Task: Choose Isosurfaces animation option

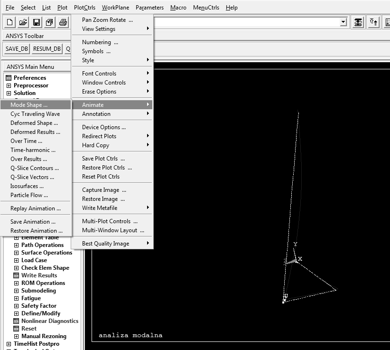Action: coord(36,186)
